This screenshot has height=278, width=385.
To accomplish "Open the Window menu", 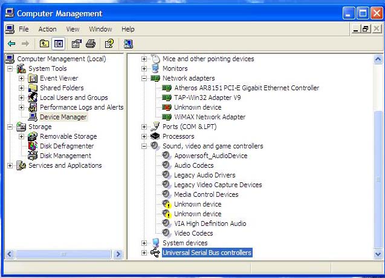I will [101, 29].
